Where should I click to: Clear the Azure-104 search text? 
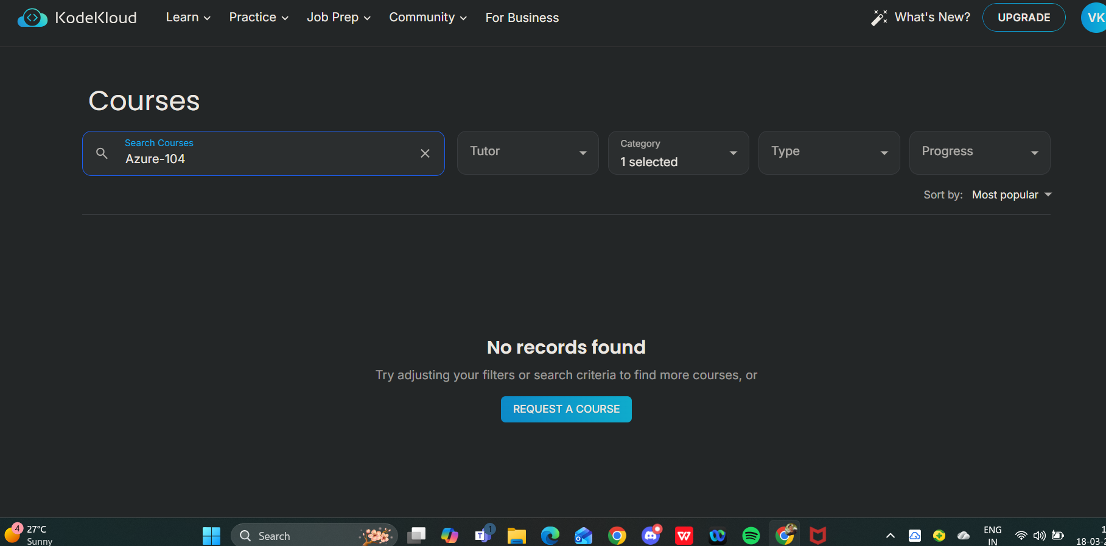click(425, 153)
